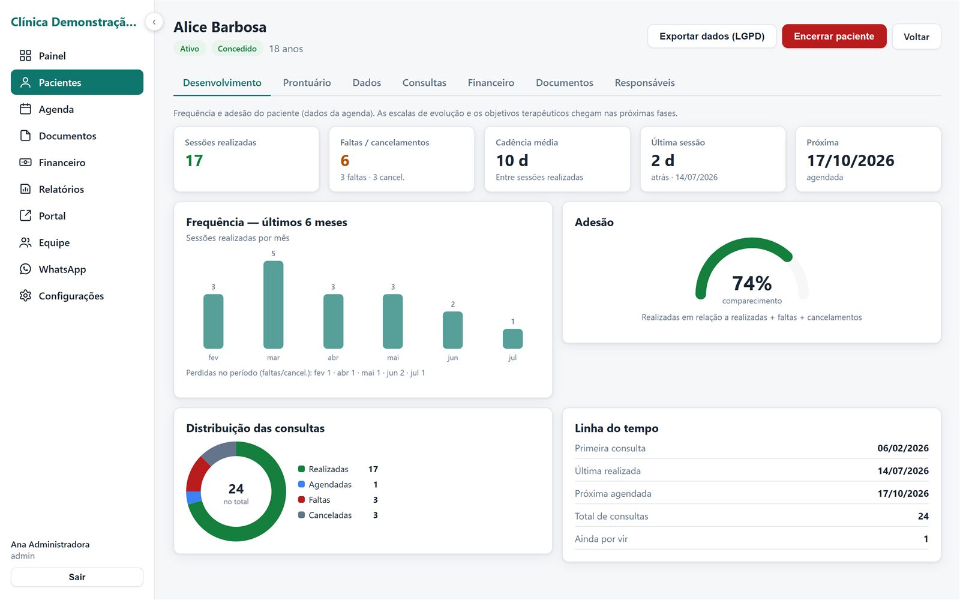Go to the Responsáveis tab
The height and width of the screenshot is (600, 960).
[644, 83]
